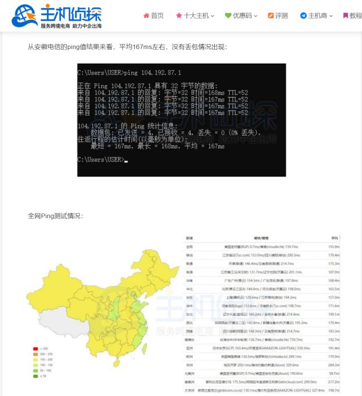Click the orange edit icon for 评测

pyautogui.click(x=271, y=16)
